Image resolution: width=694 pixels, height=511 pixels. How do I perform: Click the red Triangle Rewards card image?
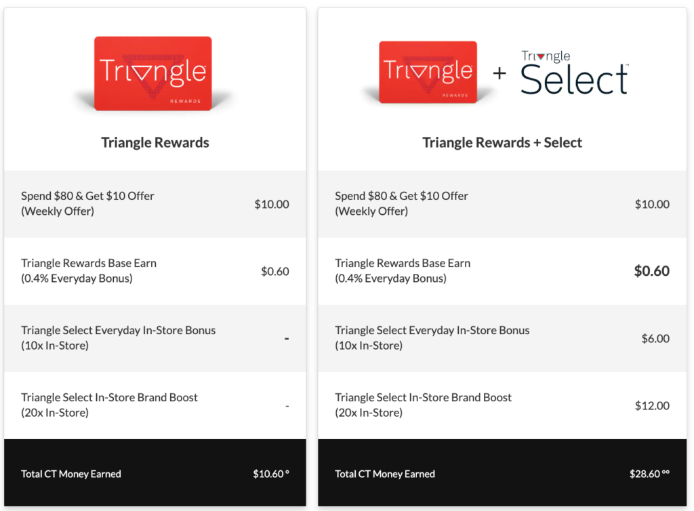152,73
